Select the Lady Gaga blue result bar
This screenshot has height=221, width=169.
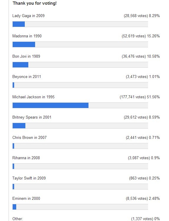click(x=19, y=24)
